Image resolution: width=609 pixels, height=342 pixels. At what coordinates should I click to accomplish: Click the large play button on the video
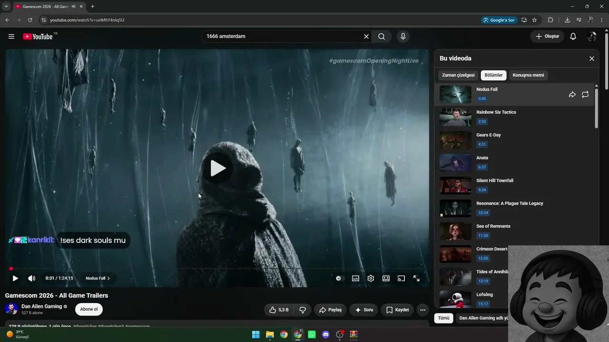[x=218, y=168]
